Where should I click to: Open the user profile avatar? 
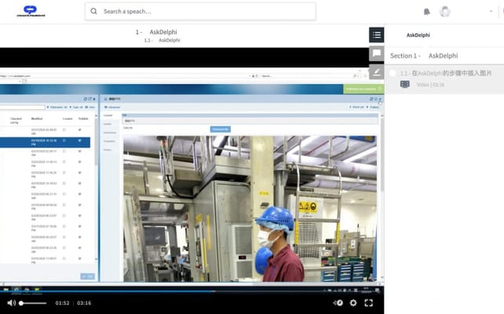(x=445, y=12)
